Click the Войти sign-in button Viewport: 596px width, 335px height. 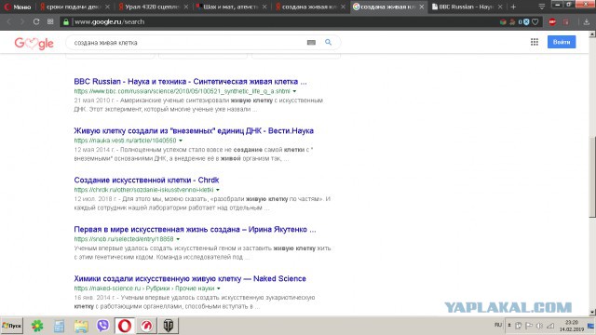[x=562, y=42]
